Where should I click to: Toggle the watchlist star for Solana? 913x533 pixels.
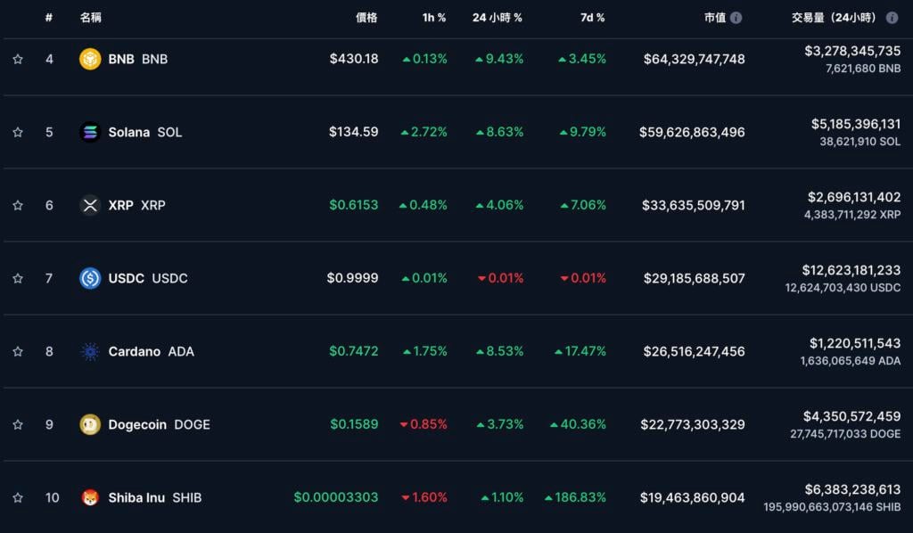pos(18,132)
